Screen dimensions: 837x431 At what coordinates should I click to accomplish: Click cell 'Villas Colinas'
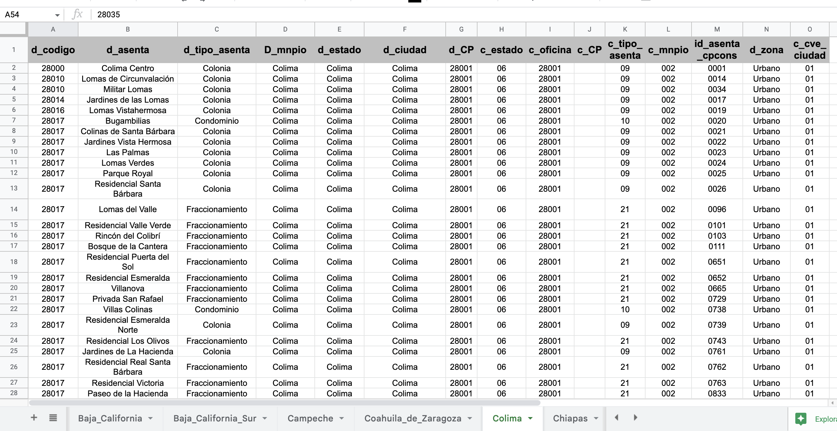tap(128, 309)
